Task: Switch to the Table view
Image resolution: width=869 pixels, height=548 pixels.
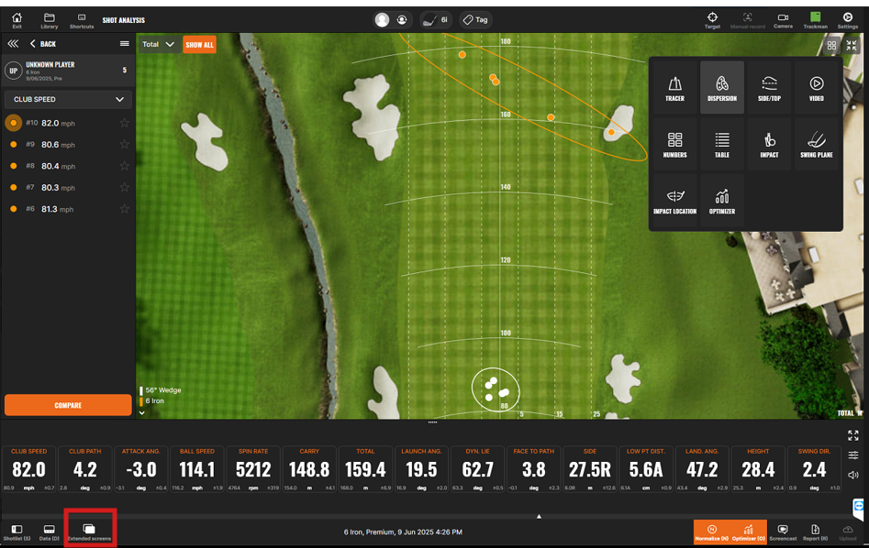Action: [x=723, y=144]
